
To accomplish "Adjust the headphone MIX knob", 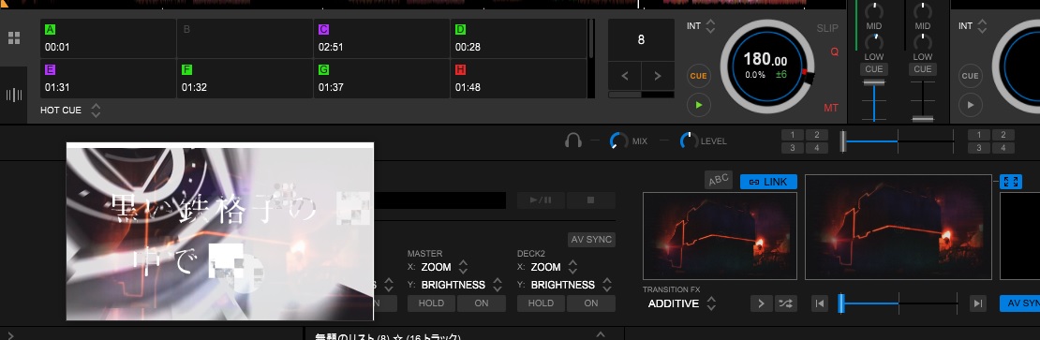I will pos(618,140).
